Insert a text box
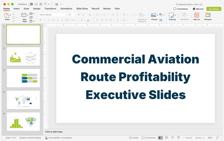The height and width of the screenshot is (141, 224). (161, 20)
